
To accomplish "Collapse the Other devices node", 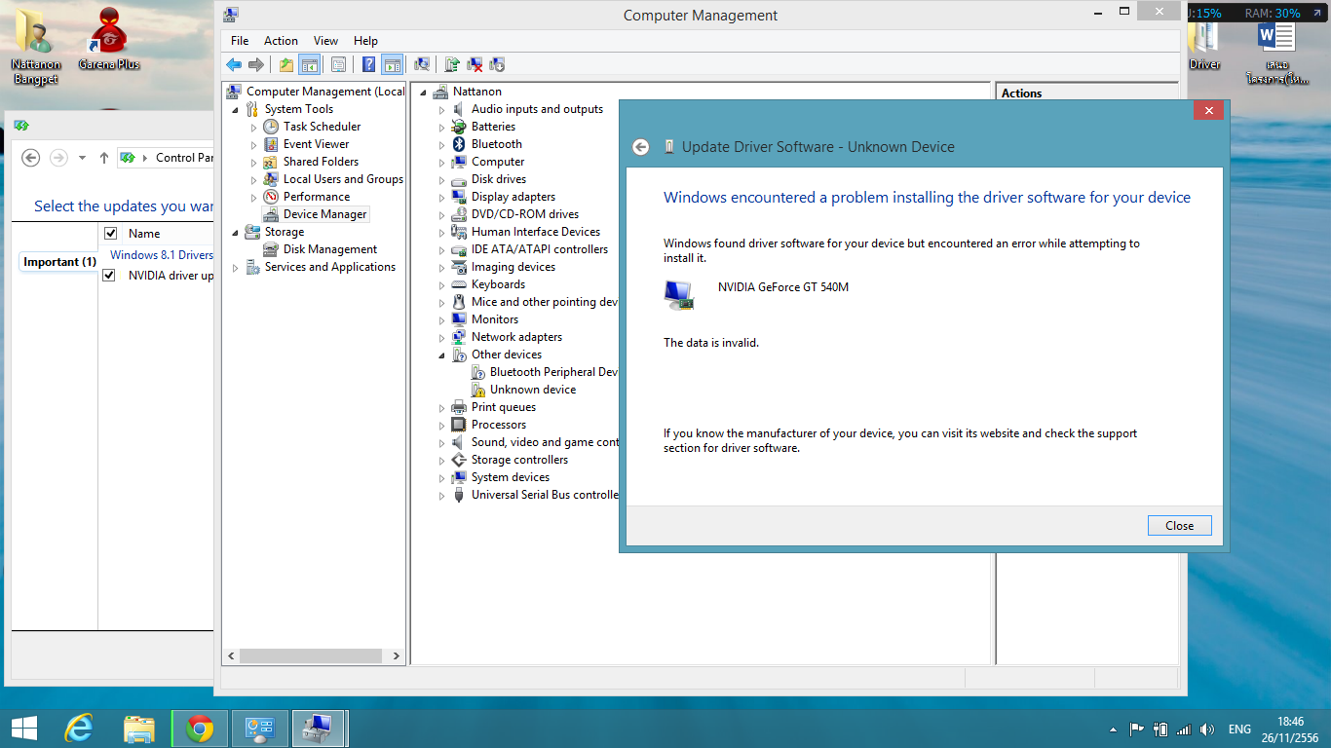I will point(441,355).
